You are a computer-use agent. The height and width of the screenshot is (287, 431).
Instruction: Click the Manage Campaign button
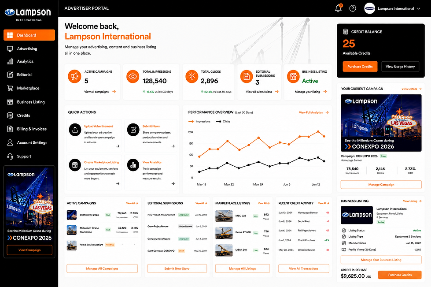click(381, 185)
